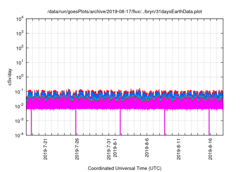Click the plot title file path text
Viewport: 246px width, 172px height.
(x=124, y=12)
